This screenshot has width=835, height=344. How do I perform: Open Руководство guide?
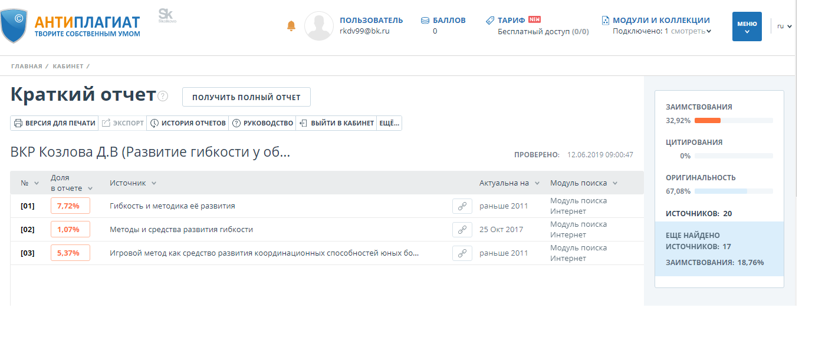262,123
